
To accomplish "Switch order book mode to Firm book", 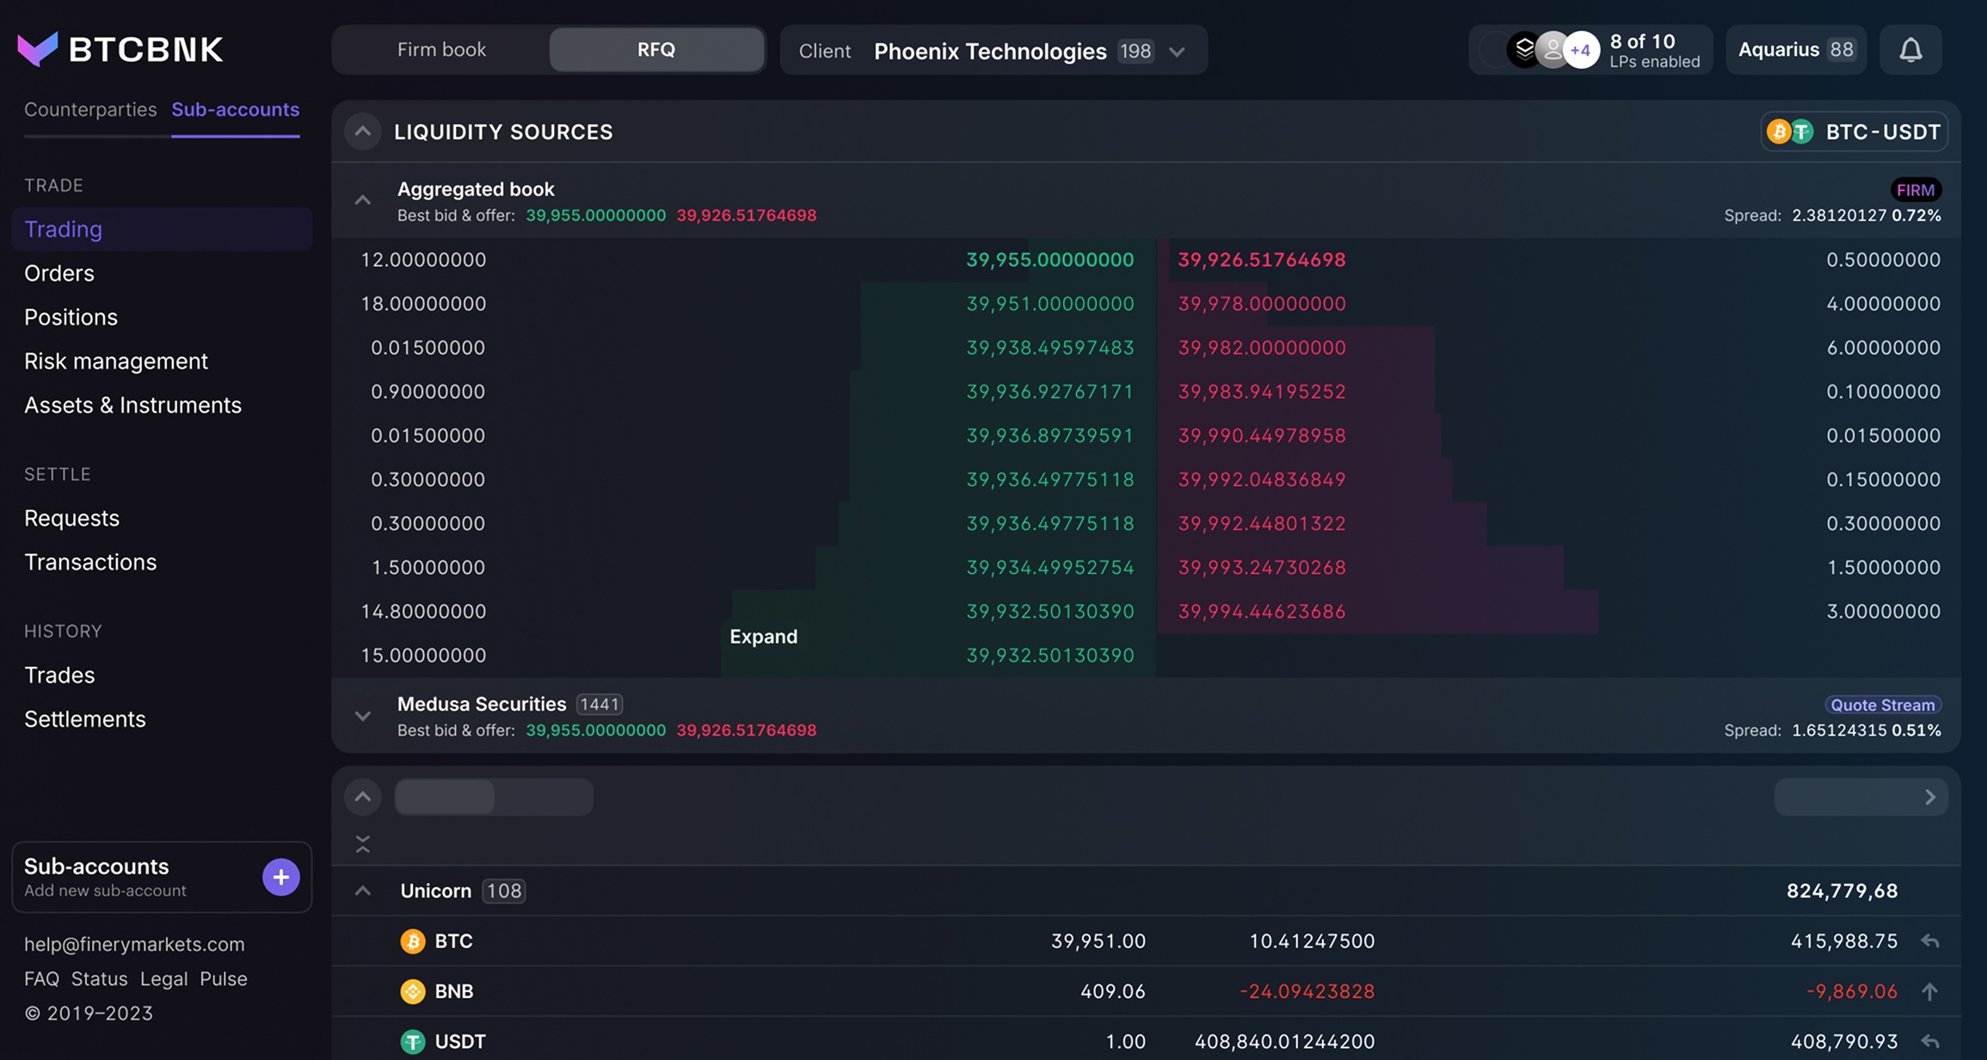I will point(441,50).
